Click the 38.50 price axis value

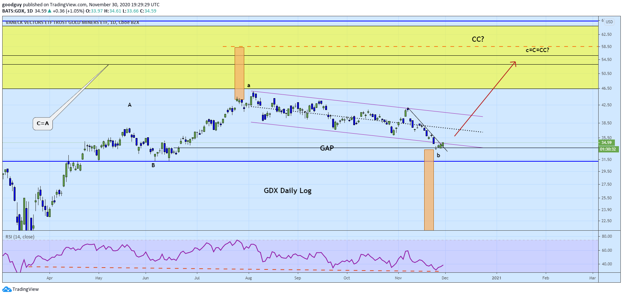[607, 123]
